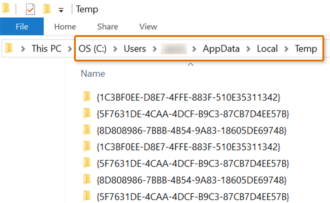Click the folder icon in the address bar
This screenshot has width=330, height=203.
click(x=9, y=48)
